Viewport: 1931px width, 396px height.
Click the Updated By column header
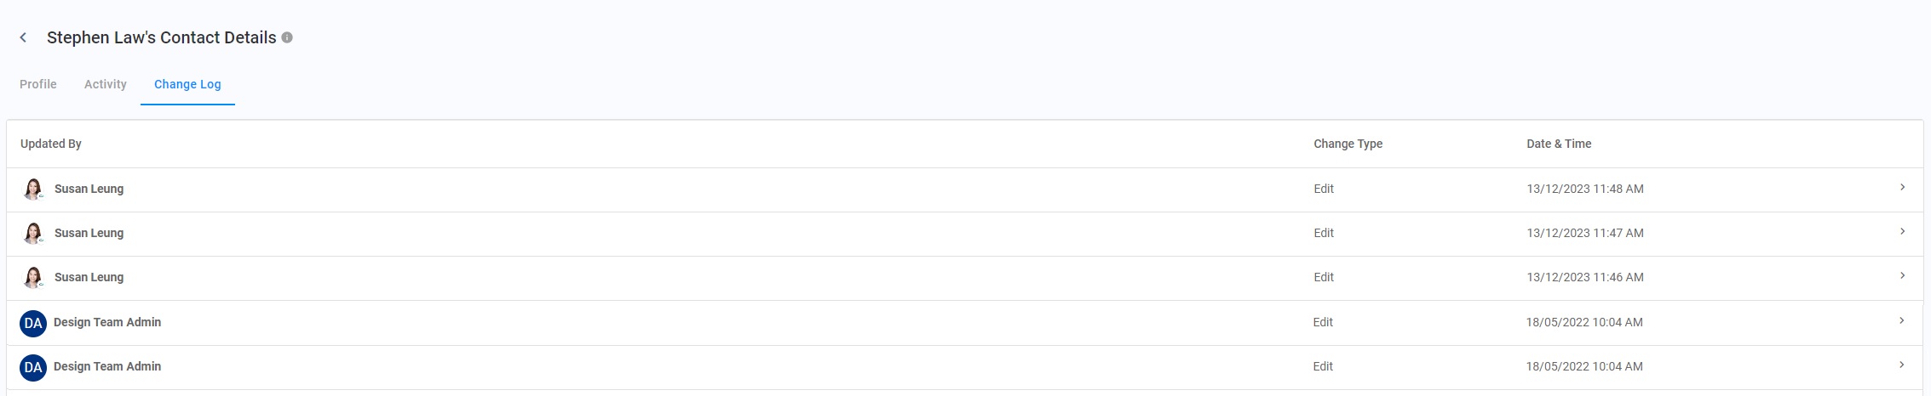[51, 144]
